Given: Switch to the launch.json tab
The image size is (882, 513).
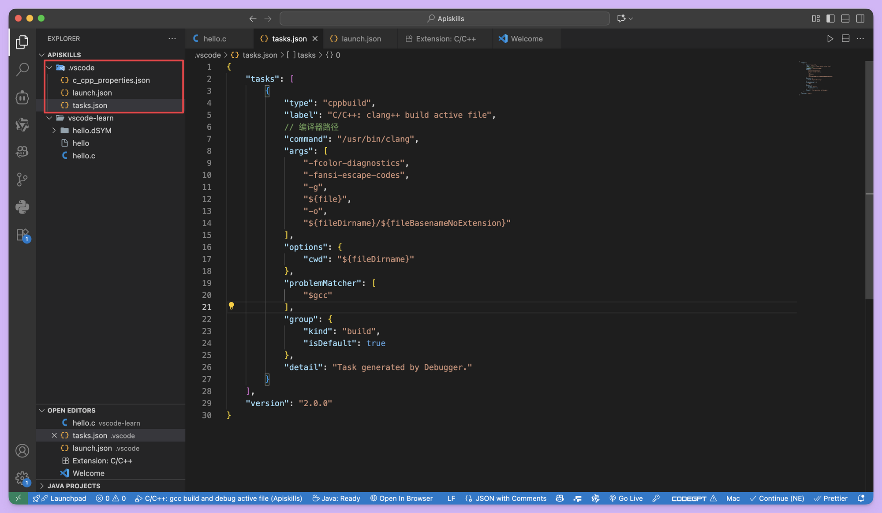Looking at the screenshot, I should tap(361, 39).
